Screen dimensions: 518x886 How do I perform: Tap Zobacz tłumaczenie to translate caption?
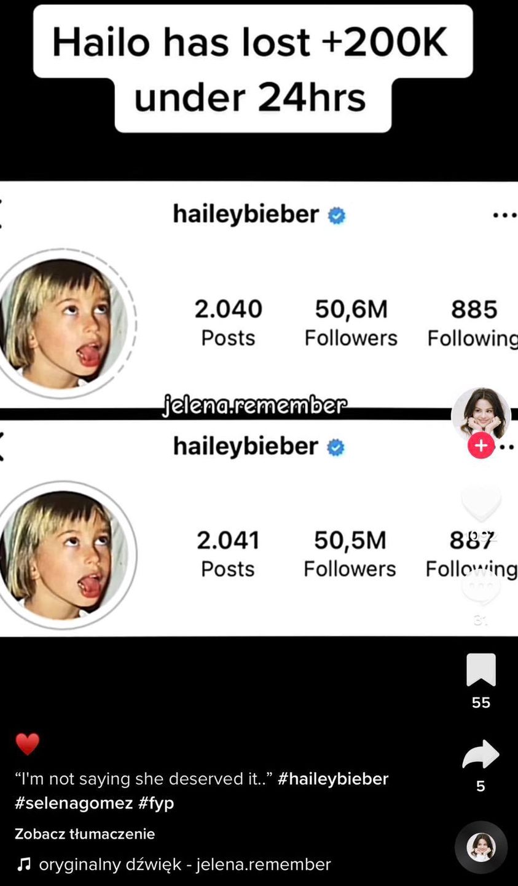[85, 834]
